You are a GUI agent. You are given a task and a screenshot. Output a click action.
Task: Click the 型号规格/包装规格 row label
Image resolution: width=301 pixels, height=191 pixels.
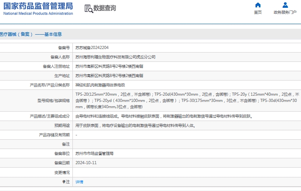(x=54, y=100)
